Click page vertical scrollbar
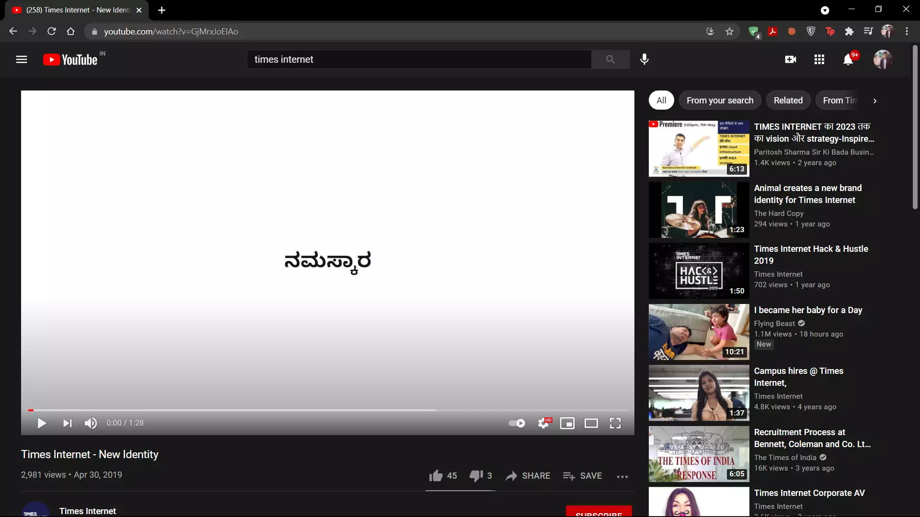This screenshot has height=517, width=920. point(915,127)
